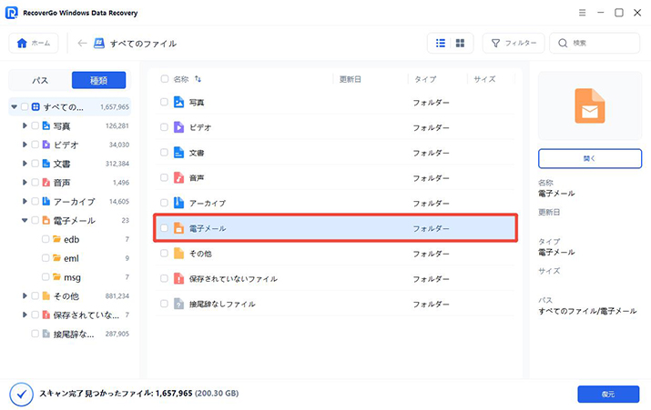Click the back arrow icon
The height and width of the screenshot is (410, 651).
[83, 43]
